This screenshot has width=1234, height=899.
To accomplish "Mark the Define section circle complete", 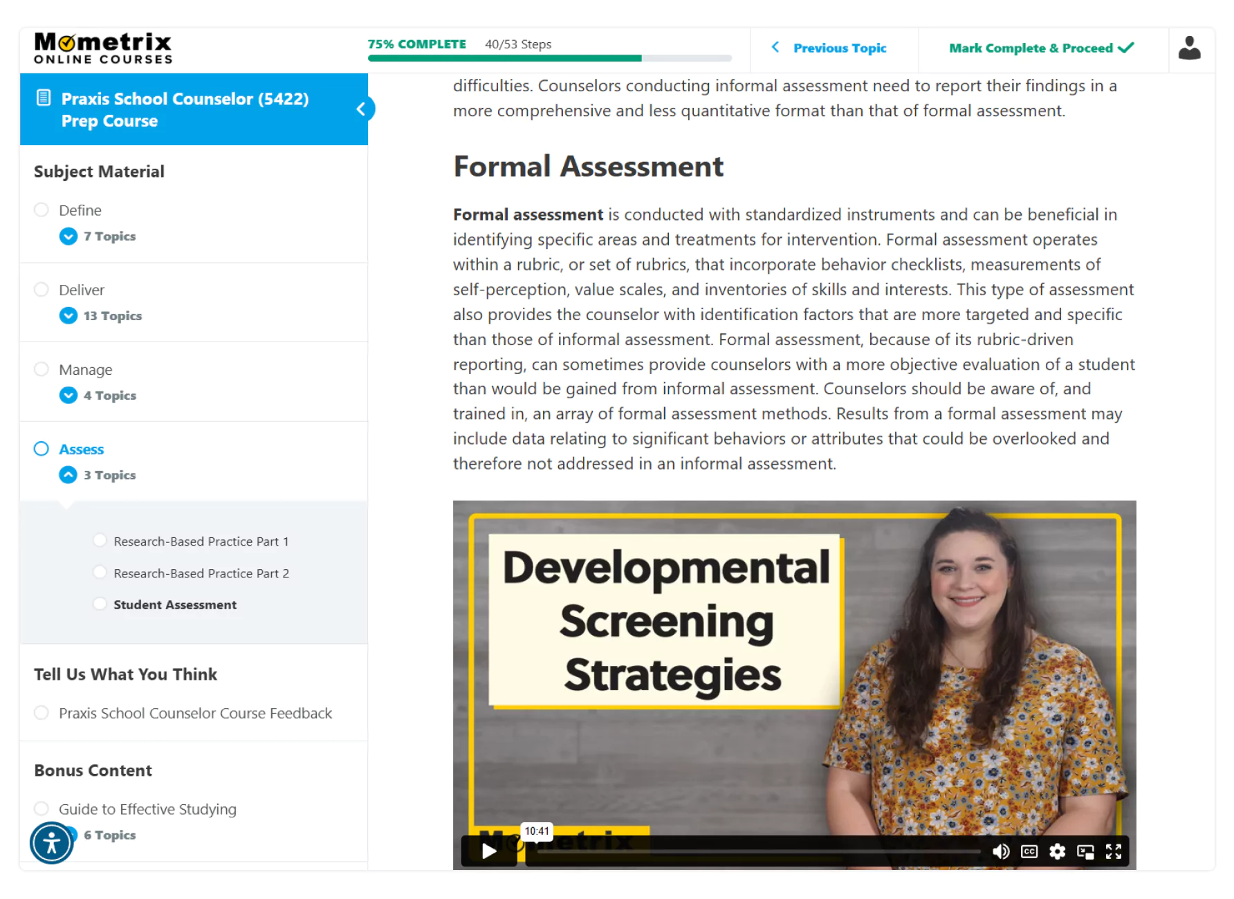I will [x=42, y=210].
